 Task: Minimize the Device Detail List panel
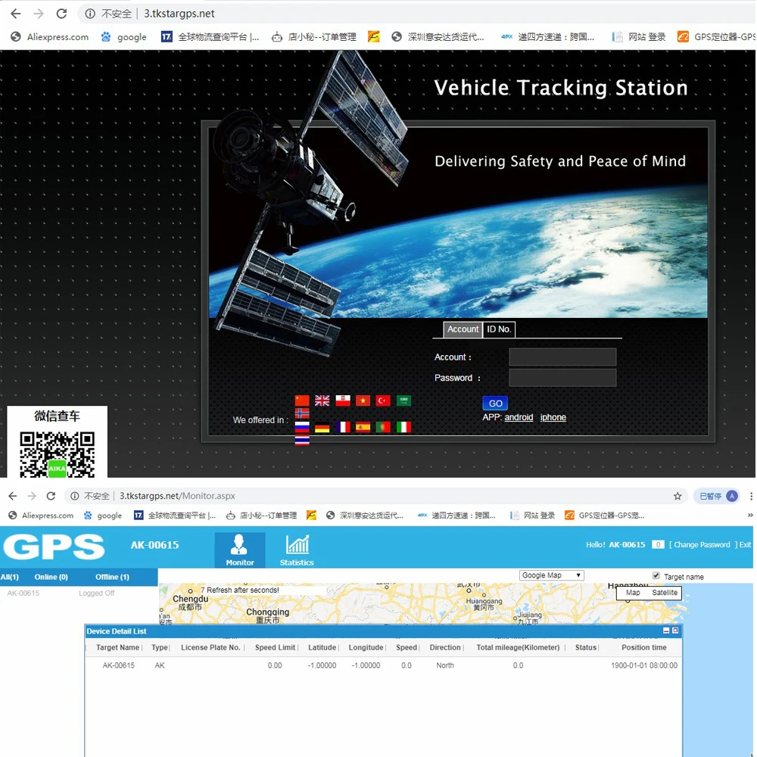pos(666,631)
